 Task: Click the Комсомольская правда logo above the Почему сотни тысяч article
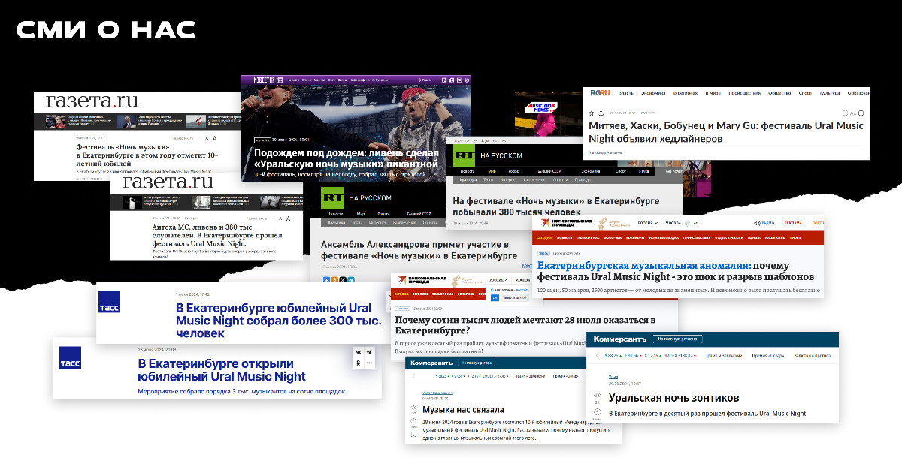pos(422,280)
